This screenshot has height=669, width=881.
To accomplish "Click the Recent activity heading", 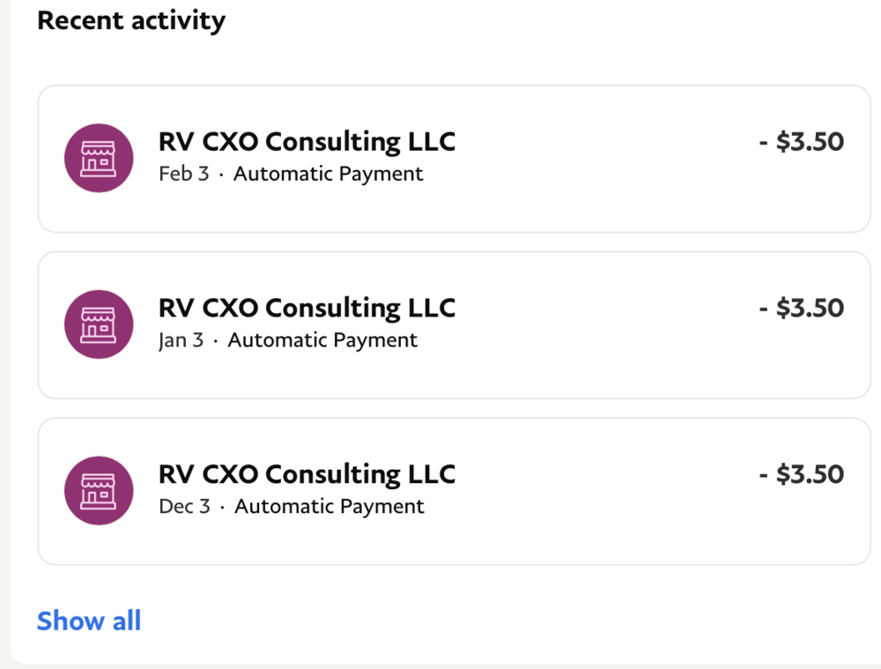I will 131,20.
